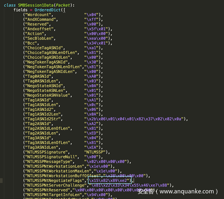This screenshot has height=199, width=224.
Task: Click the "Tag3ASNIdLen" field name
Action: [42, 147]
